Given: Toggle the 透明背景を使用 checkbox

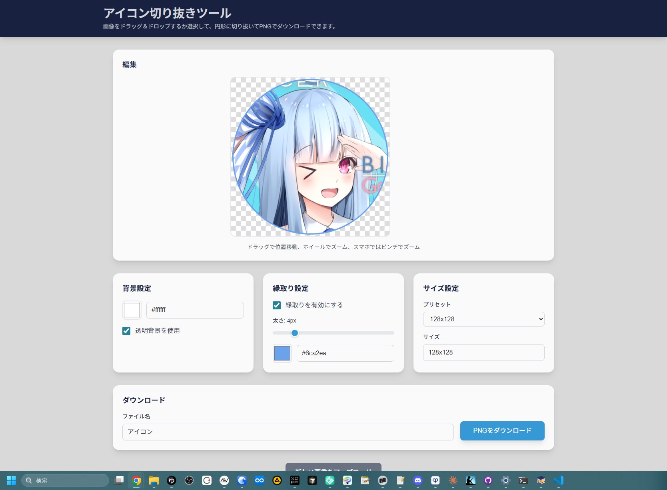Looking at the screenshot, I should pyautogui.click(x=126, y=331).
